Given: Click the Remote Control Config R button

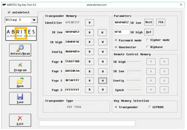Looking at the screenshot, I should tap(151, 81).
